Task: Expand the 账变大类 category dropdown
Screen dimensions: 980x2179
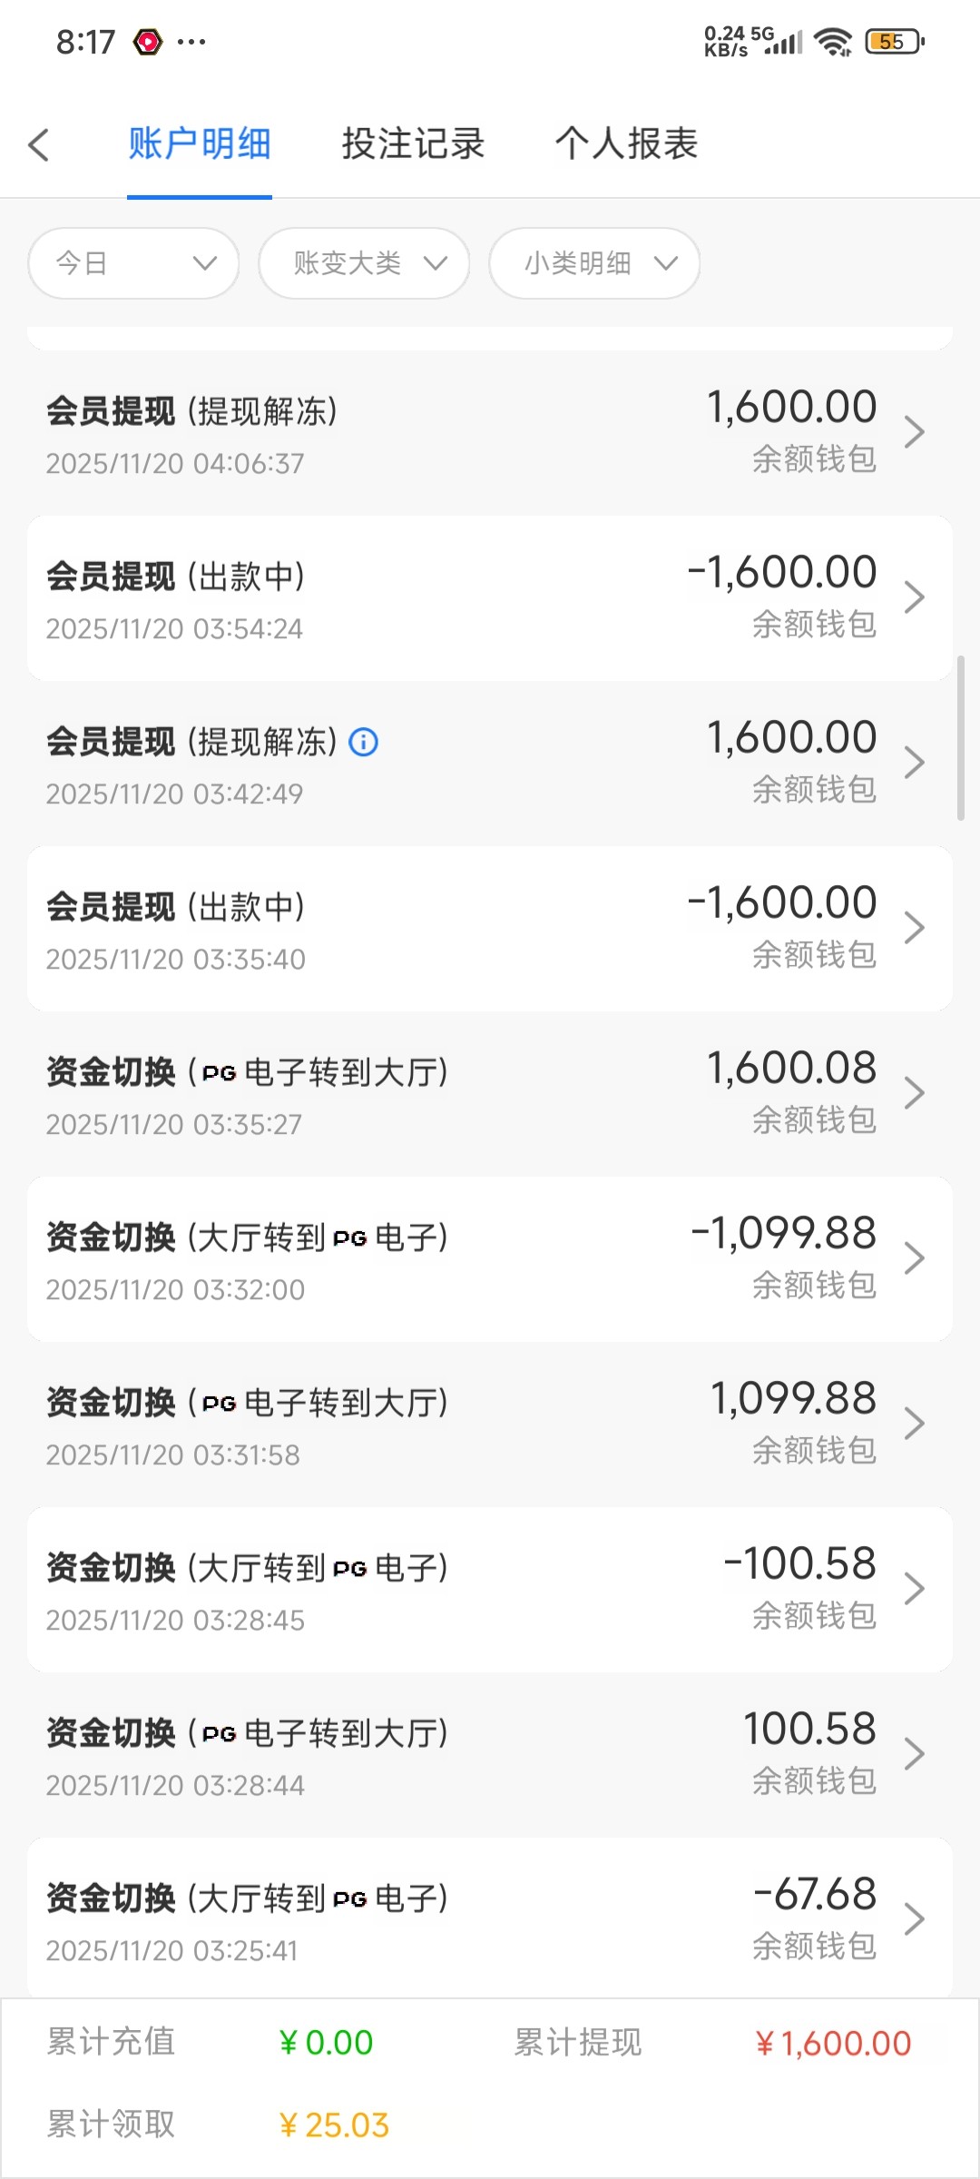Action: click(364, 263)
